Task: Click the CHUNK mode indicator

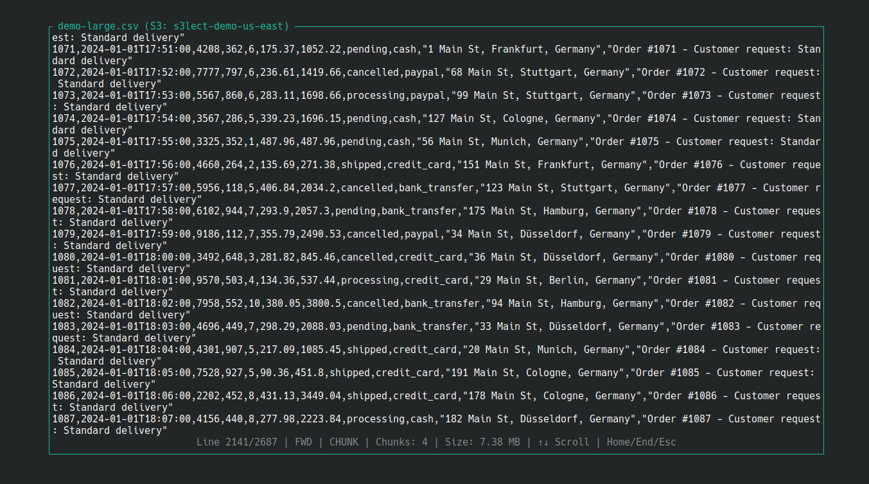Action: click(x=344, y=442)
